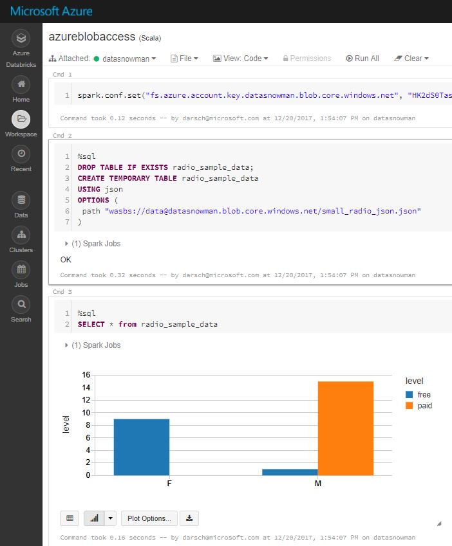The width and height of the screenshot is (452, 546).
Task: Click the F axis label
Action: click(169, 484)
